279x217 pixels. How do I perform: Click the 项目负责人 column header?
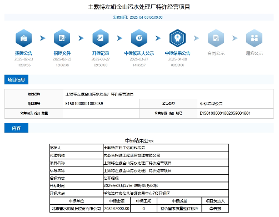tap(215, 201)
